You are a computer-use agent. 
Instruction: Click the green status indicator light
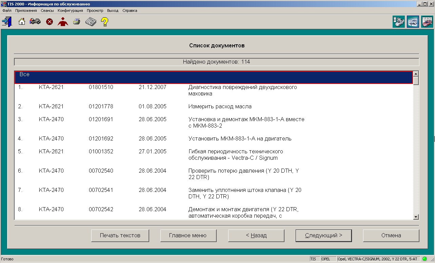tap(425, 259)
